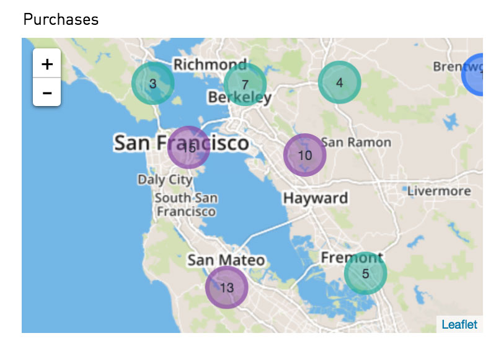Image resolution: width=496 pixels, height=346 pixels.
Task: Click the South San Francisco label
Action: coord(187,205)
